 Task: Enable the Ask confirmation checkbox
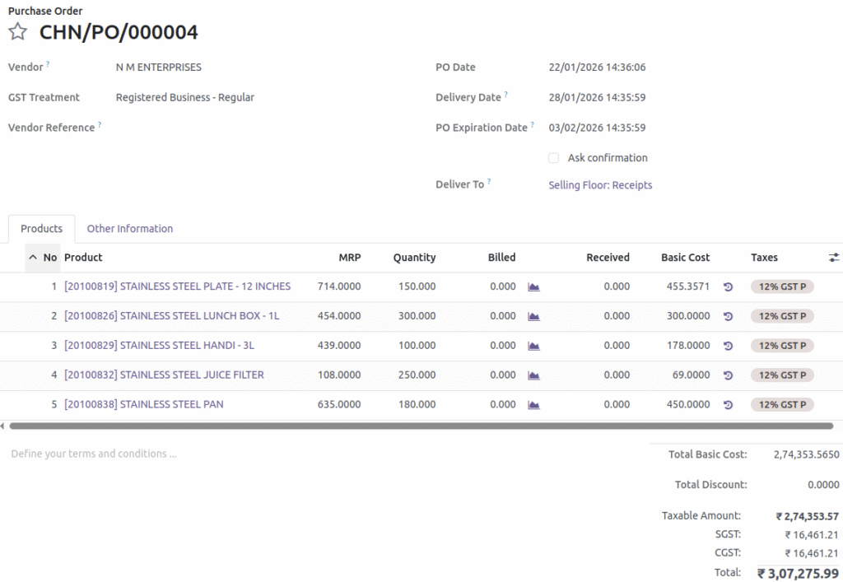(x=554, y=158)
